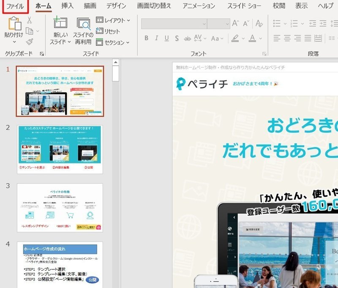Expand the 新しいスライド dropdown arrow
Viewport: 338px width, 288px height.
tap(69, 42)
